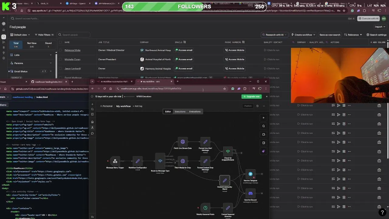
Task: Click Access email for Rebecca Slivka
Action: tap(184, 50)
